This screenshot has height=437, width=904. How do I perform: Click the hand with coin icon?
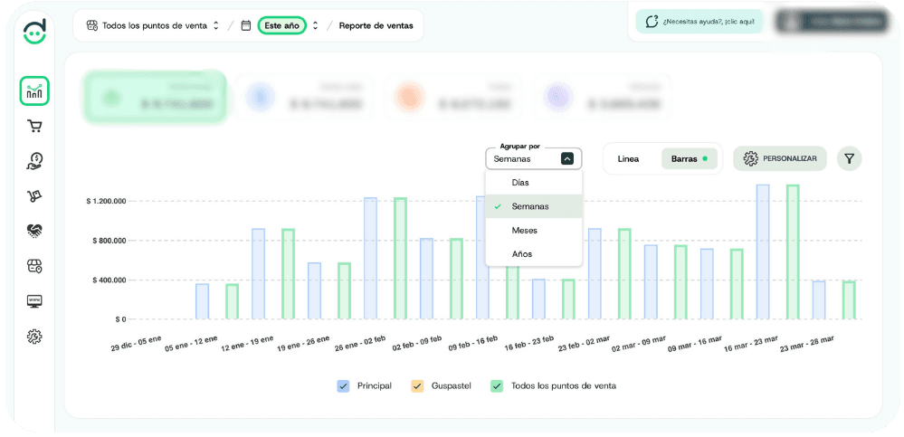pyautogui.click(x=34, y=162)
